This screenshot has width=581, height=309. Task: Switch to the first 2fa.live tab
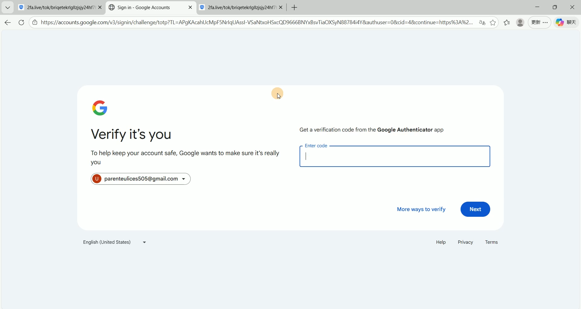pos(57,8)
